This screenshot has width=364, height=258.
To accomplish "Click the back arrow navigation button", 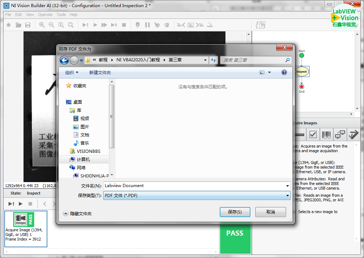I will pyautogui.click(x=64, y=60).
